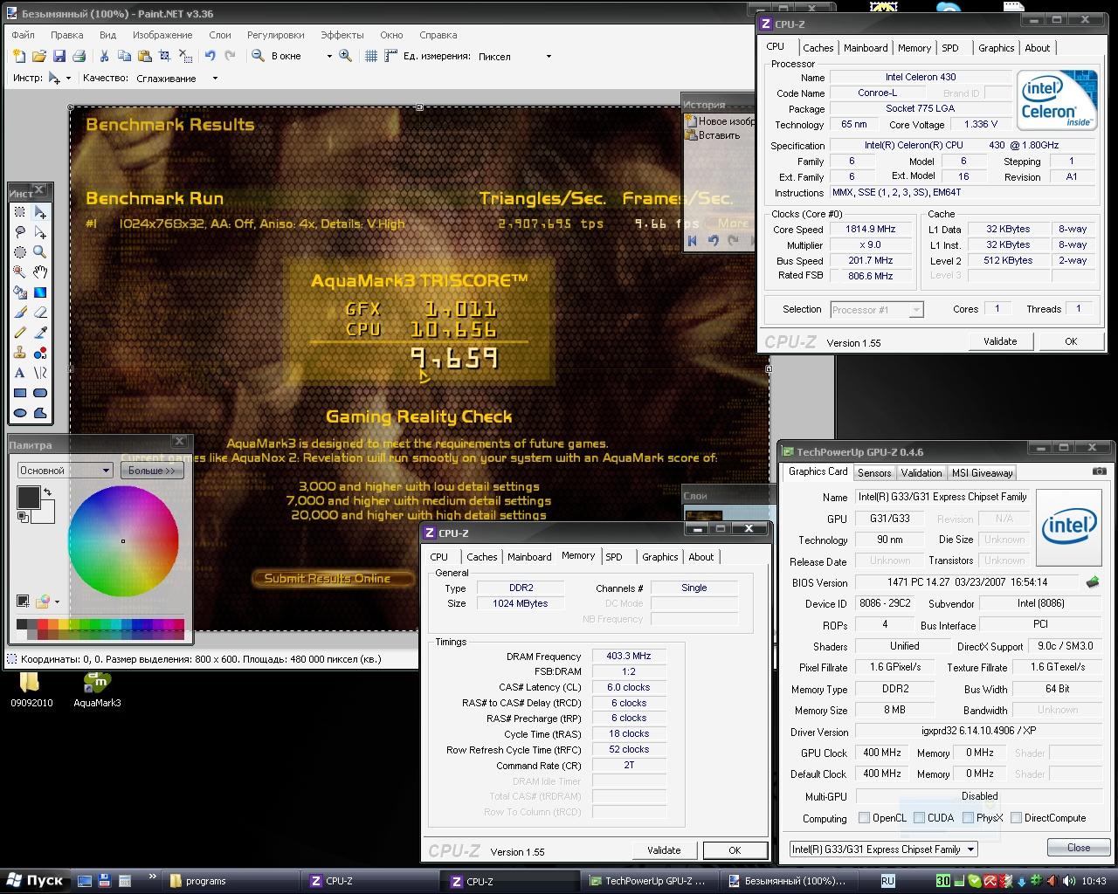This screenshot has height=894, width=1118.
Task: Choose the Paint Bucket tool
Action: click(x=20, y=292)
